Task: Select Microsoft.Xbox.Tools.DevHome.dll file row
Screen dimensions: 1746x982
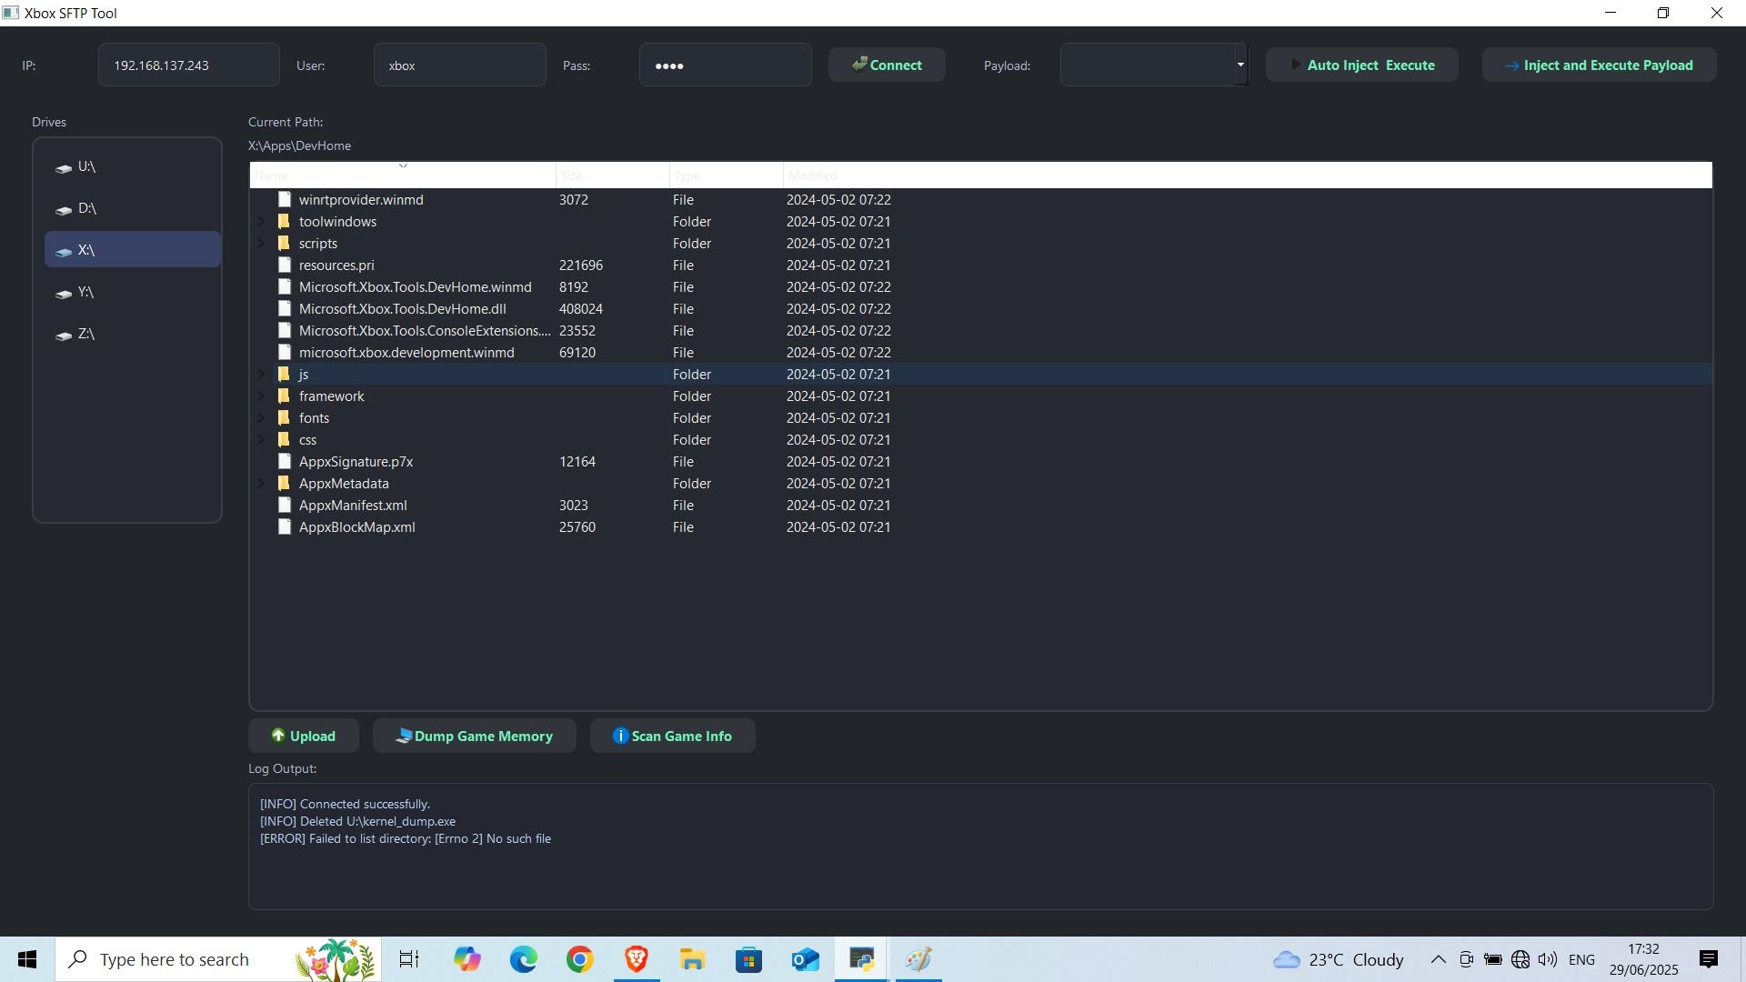Action: (402, 309)
